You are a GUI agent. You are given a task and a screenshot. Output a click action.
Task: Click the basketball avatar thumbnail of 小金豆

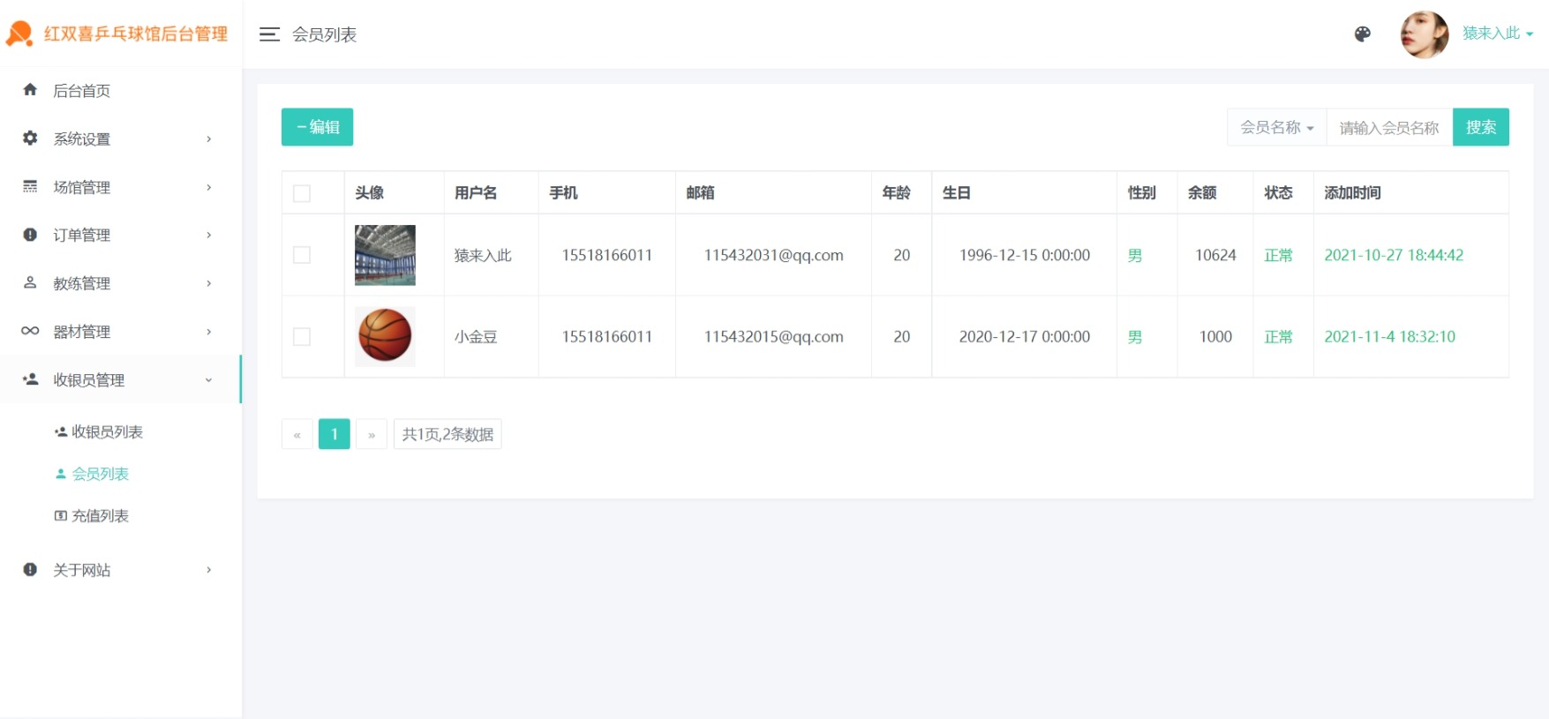385,336
